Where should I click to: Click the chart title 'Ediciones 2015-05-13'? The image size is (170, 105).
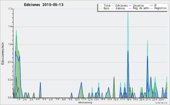tap(44, 5)
